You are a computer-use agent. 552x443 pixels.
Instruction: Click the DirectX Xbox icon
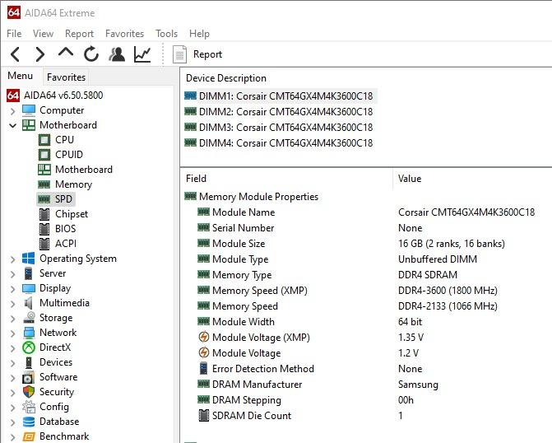click(29, 347)
